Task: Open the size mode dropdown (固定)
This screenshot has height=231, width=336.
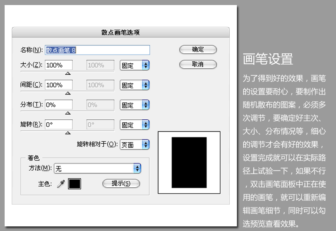Action: [134, 65]
